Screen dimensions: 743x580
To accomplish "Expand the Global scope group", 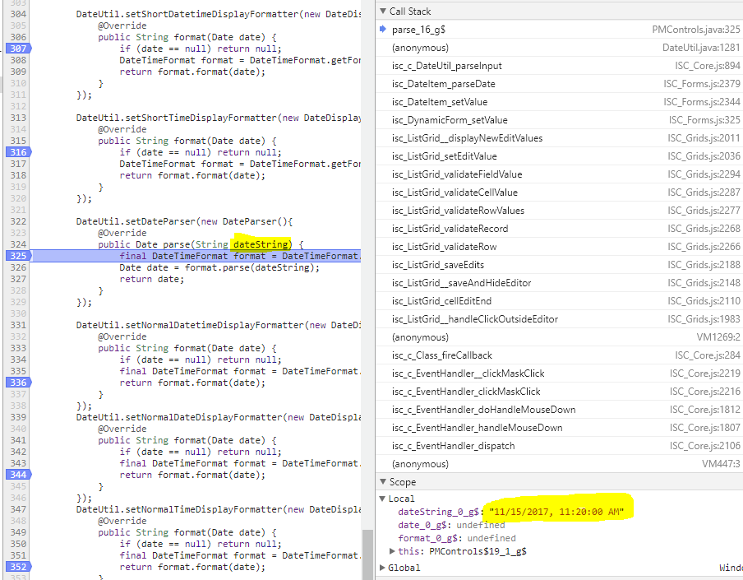I will [383, 568].
